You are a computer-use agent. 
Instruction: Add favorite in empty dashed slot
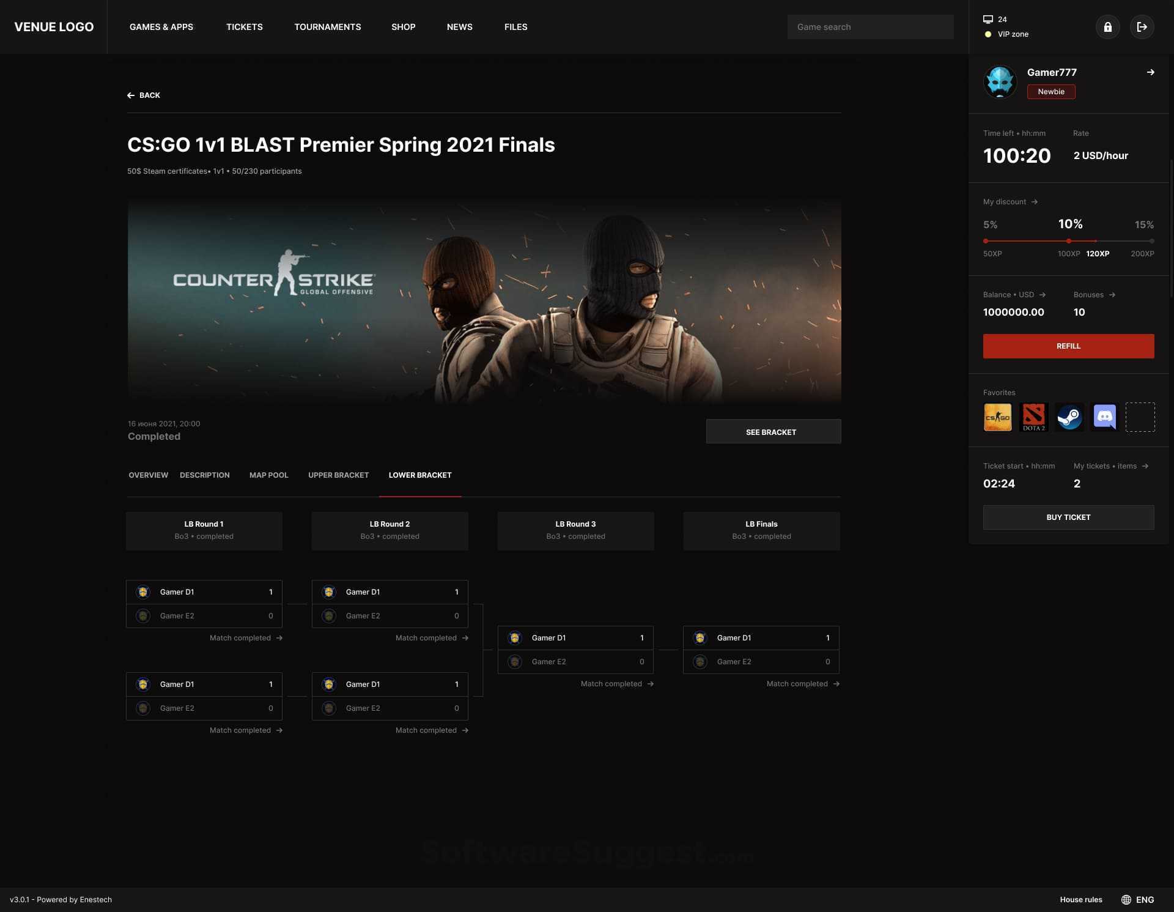pos(1140,417)
